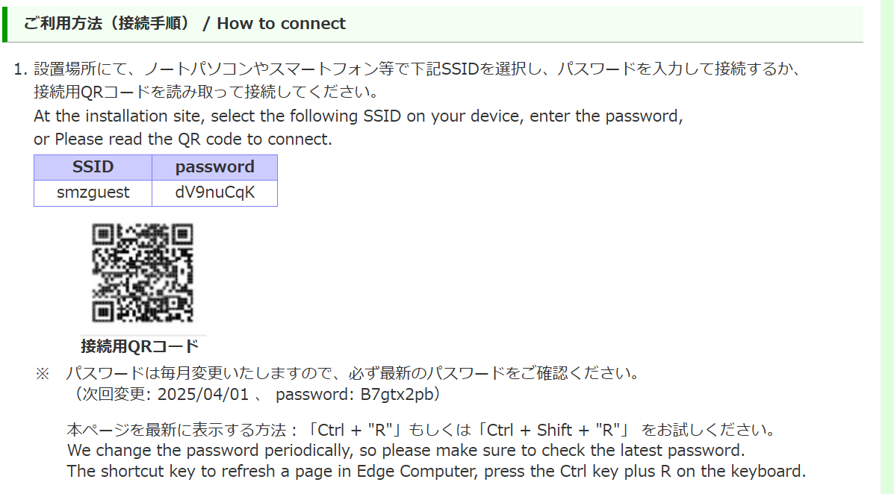Click the list number 1 marker
The width and height of the screenshot is (894, 494).
(x=20, y=69)
